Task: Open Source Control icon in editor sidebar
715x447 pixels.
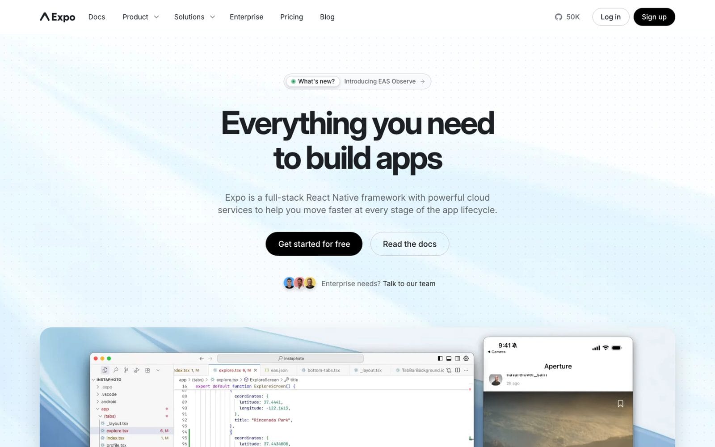Action: [x=126, y=370]
